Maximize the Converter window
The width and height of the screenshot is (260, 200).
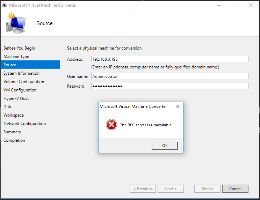(235, 5)
